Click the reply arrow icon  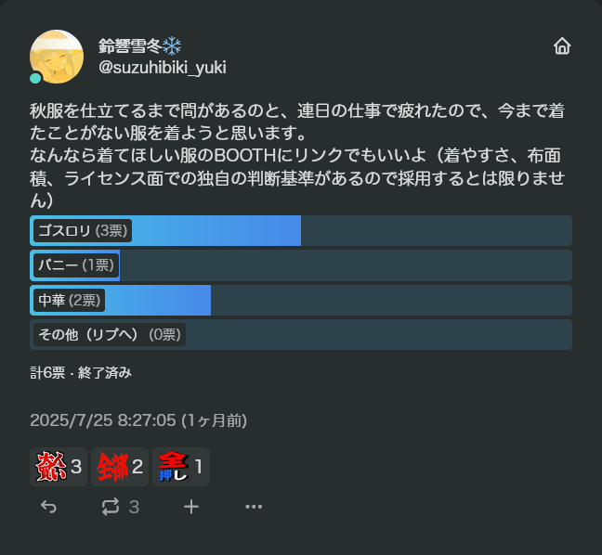tap(49, 507)
